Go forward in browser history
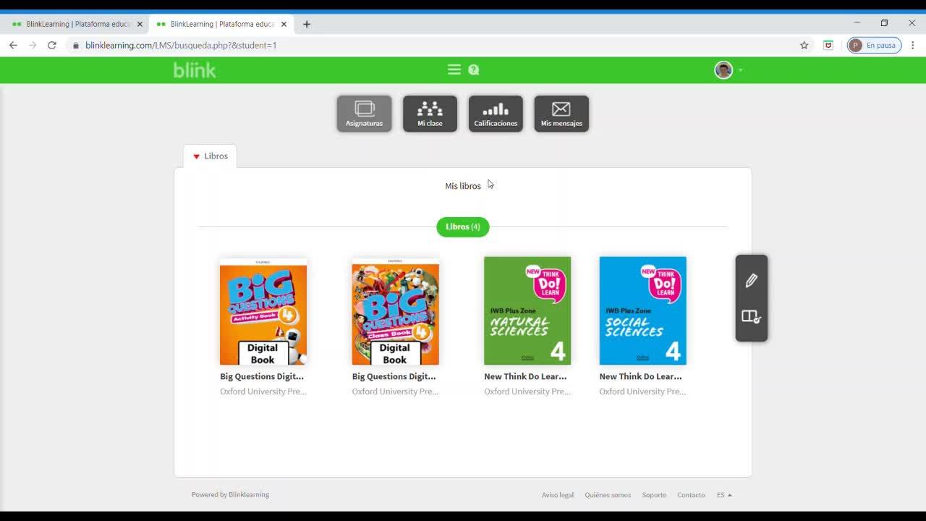926x521 pixels. coord(33,45)
